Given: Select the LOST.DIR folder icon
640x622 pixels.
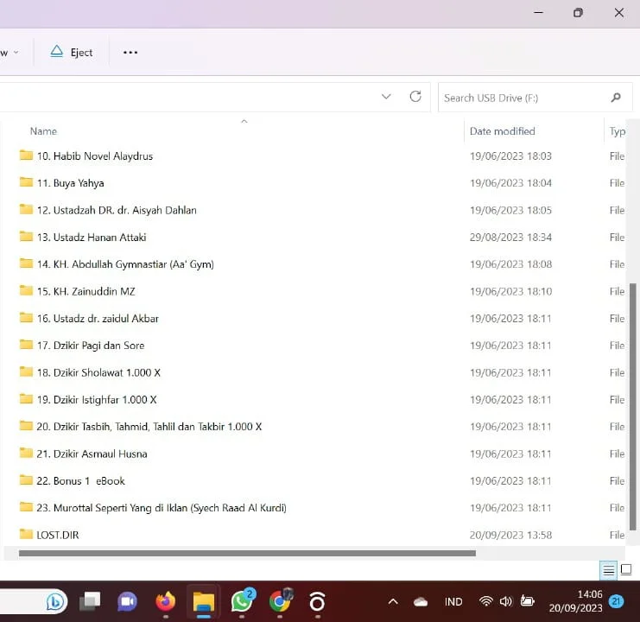Looking at the screenshot, I should (26, 534).
